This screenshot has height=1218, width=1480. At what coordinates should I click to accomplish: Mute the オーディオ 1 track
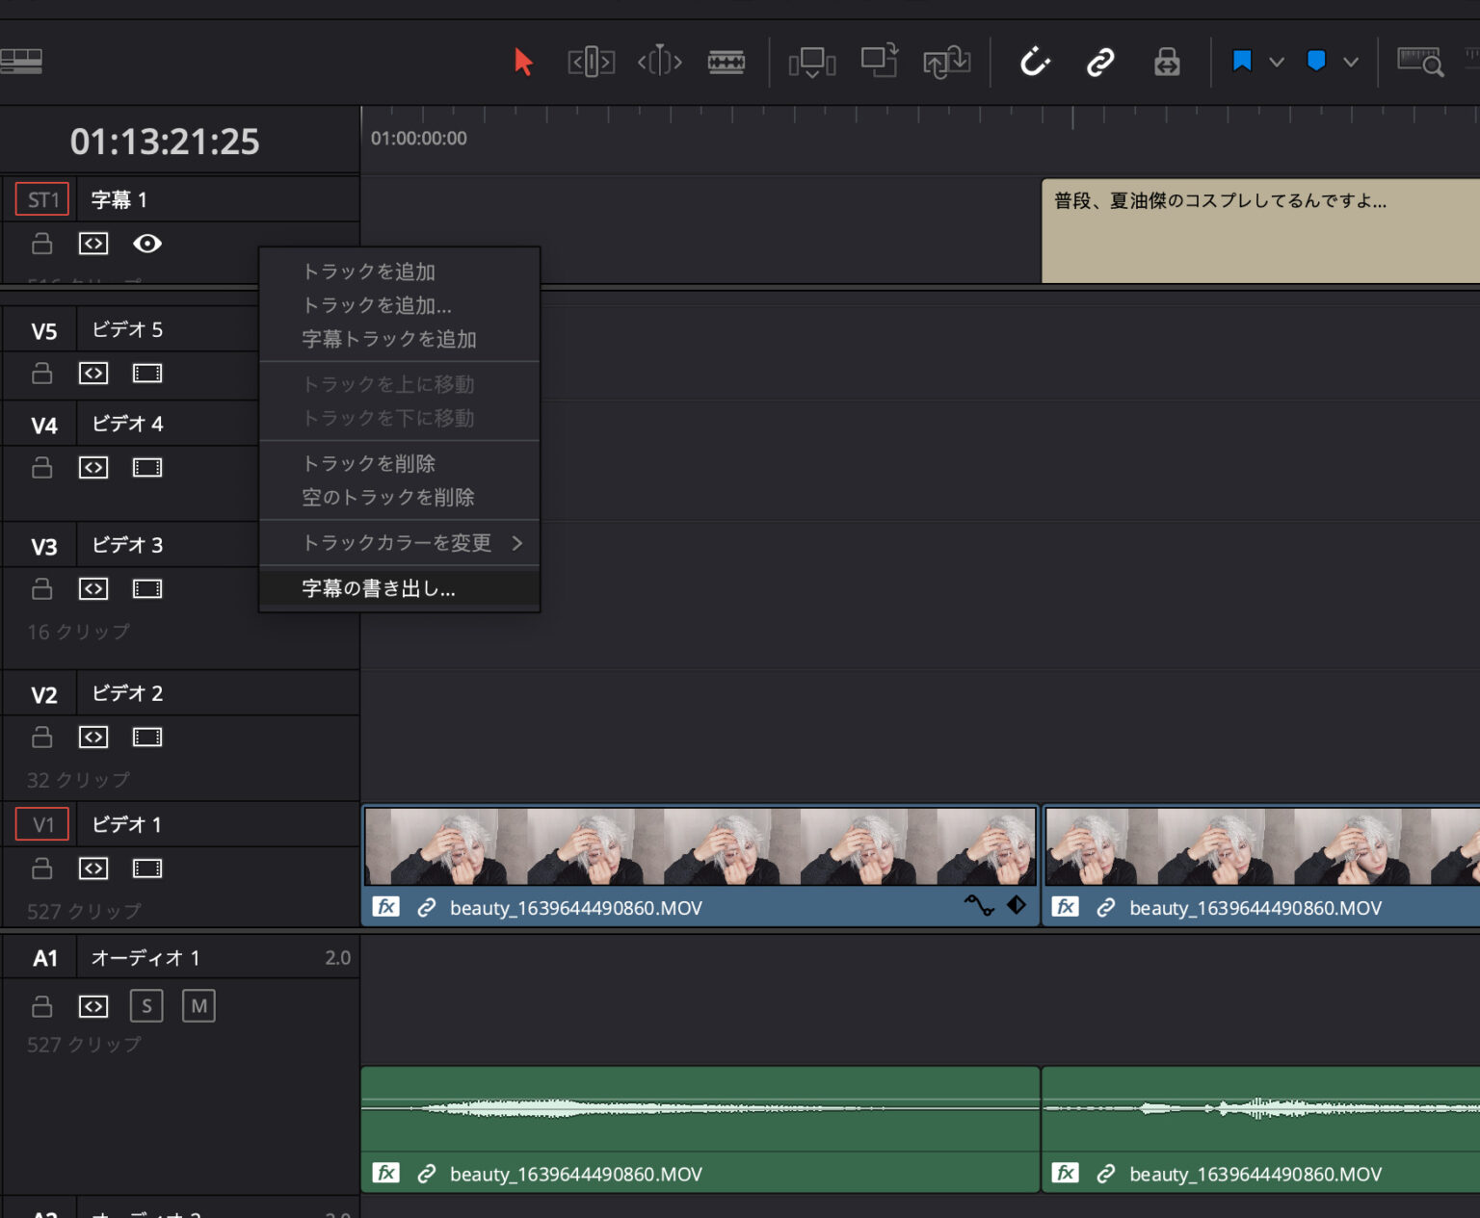(x=198, y=1005)
